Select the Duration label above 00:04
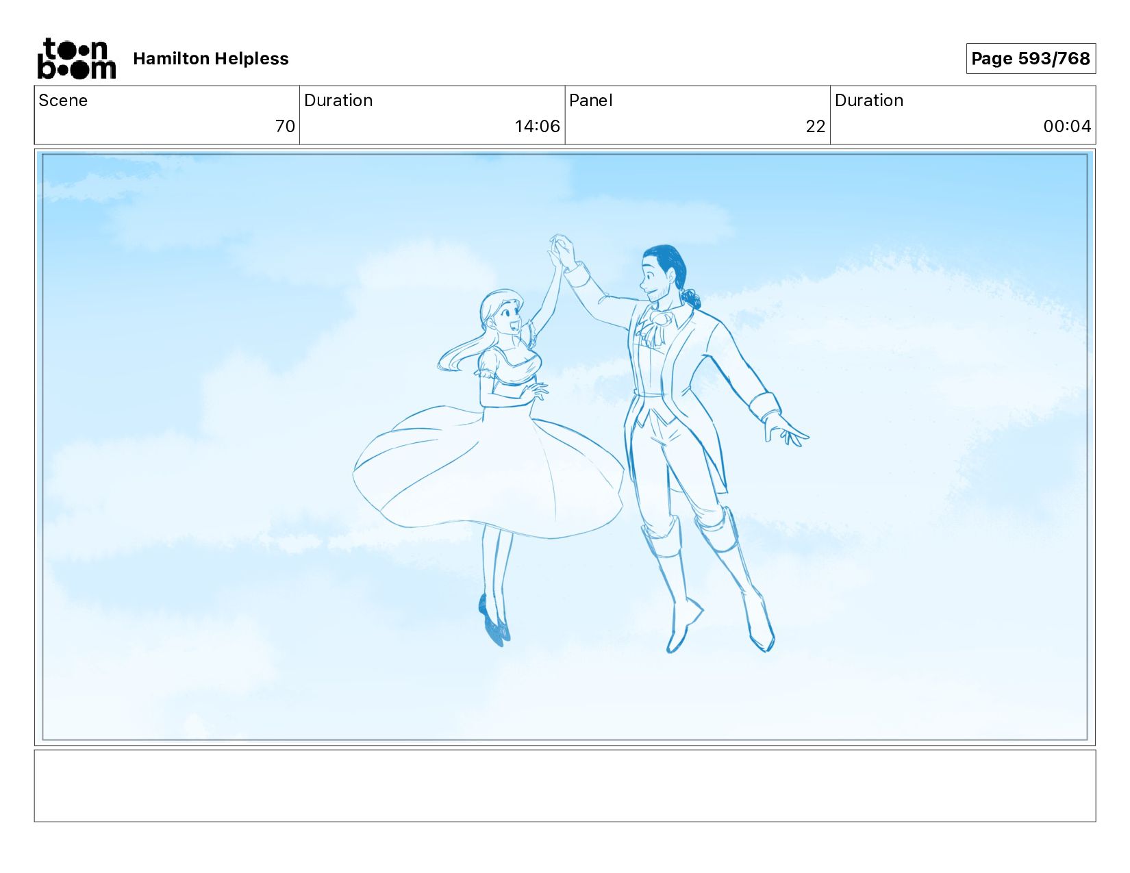The height and width of the screenshot is (873, 1130). [869, 101]
